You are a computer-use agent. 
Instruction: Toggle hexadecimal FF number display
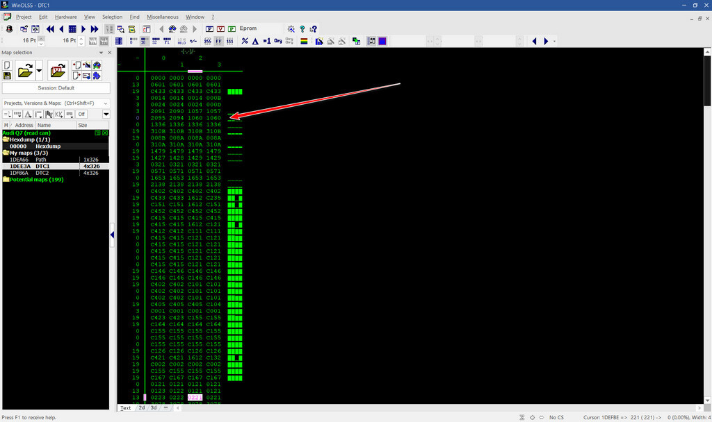coord(219,41)
